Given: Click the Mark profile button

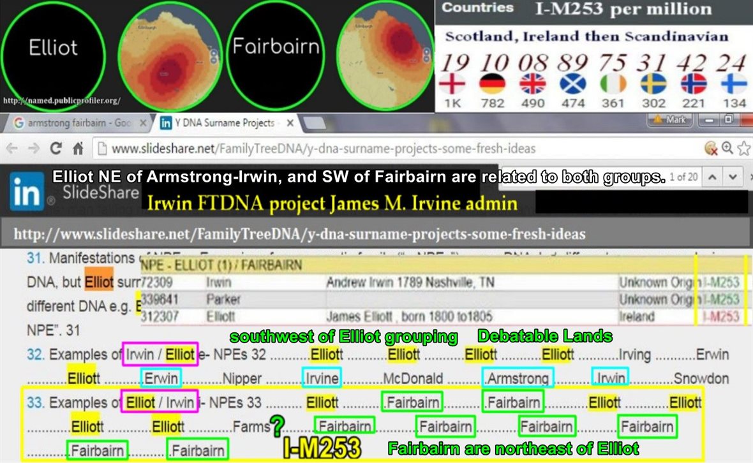Looking at the screenshot, I should pyautogui.click(x=670, y=119).
